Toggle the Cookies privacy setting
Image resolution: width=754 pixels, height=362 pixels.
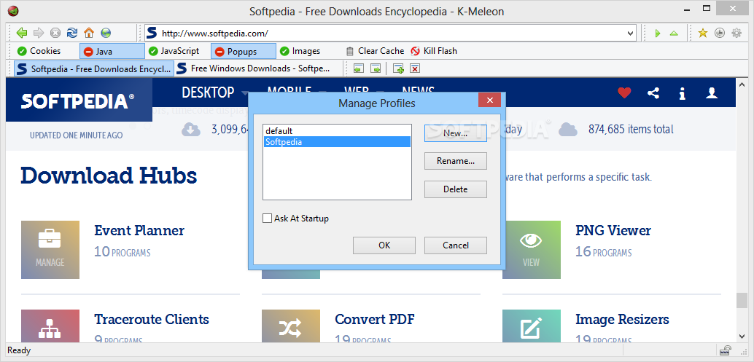[x=39, y=51]
